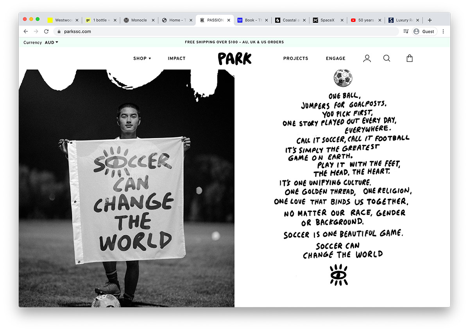Click the media control icon in toolbar
Screen dimensions: 469x331
click(406, 31)
